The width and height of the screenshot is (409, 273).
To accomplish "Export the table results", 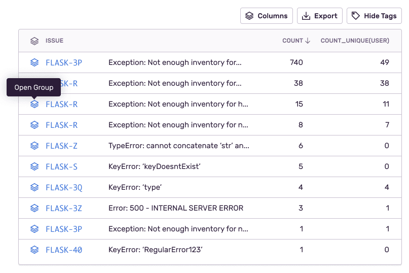I will click(x=320, y=16).
